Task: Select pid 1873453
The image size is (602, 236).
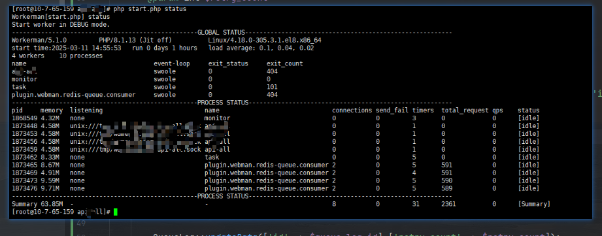Action: pyautogui.click(x=25, y=134)
